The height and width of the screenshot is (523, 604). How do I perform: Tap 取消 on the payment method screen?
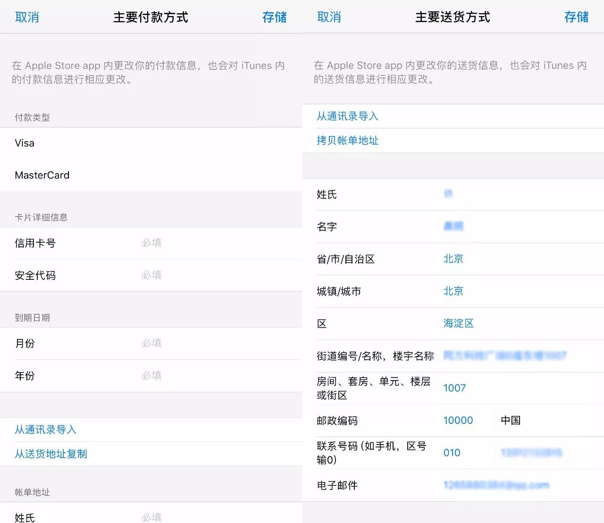(x=27, y=17)
